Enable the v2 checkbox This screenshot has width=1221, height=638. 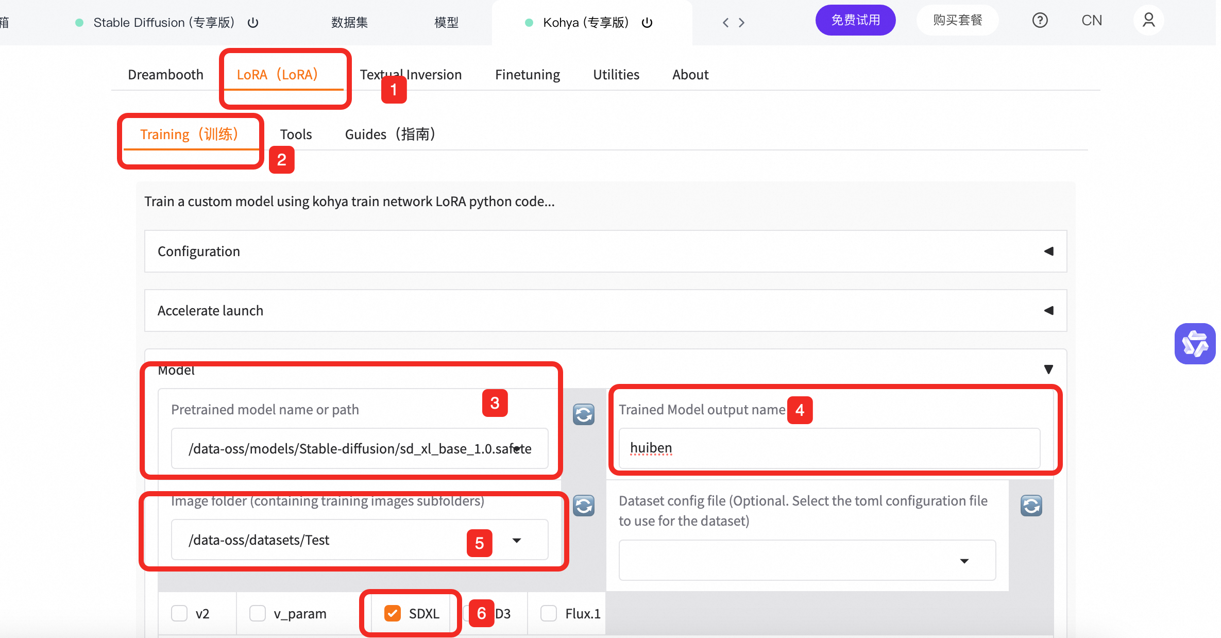coord(179,613)
